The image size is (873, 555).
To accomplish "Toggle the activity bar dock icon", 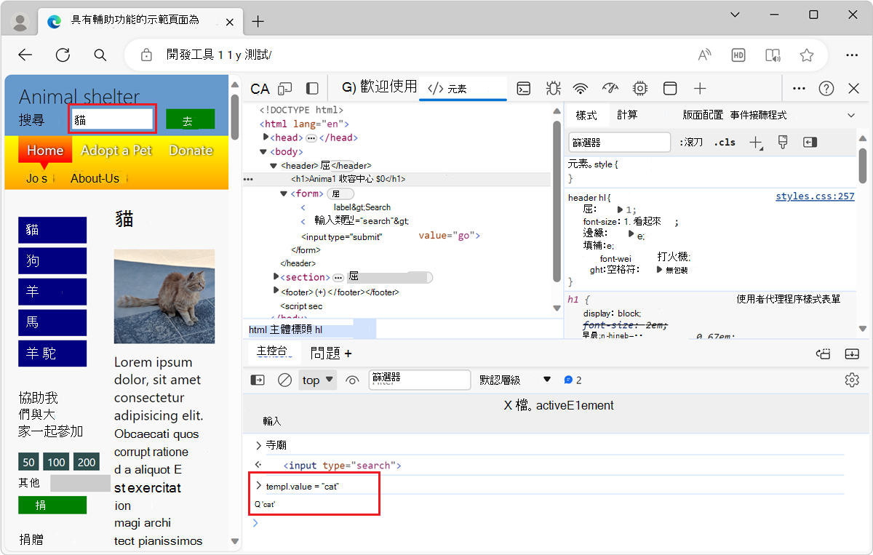I will (x=312, y=89).
